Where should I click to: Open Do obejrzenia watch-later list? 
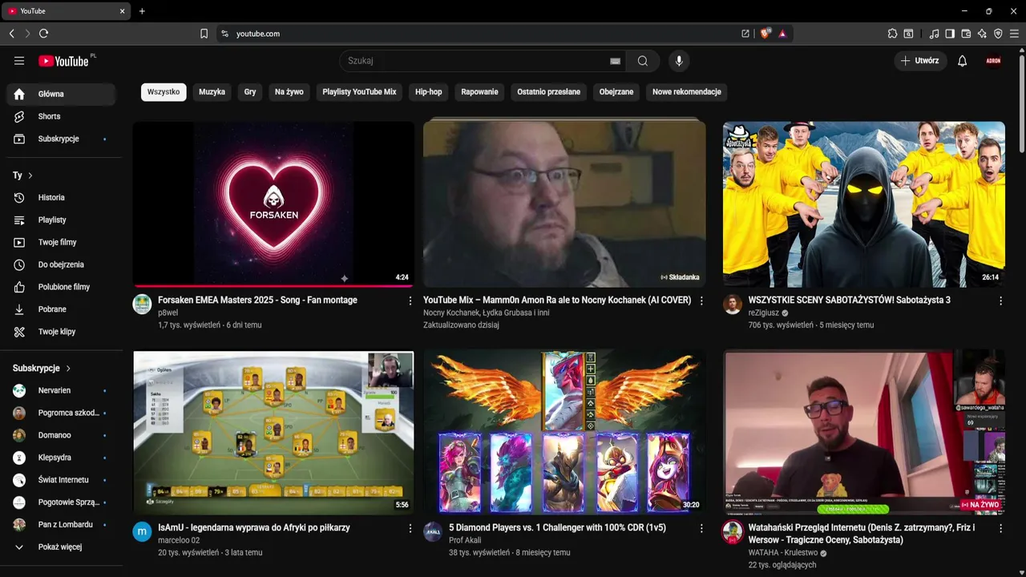click(x=61, y=264)
